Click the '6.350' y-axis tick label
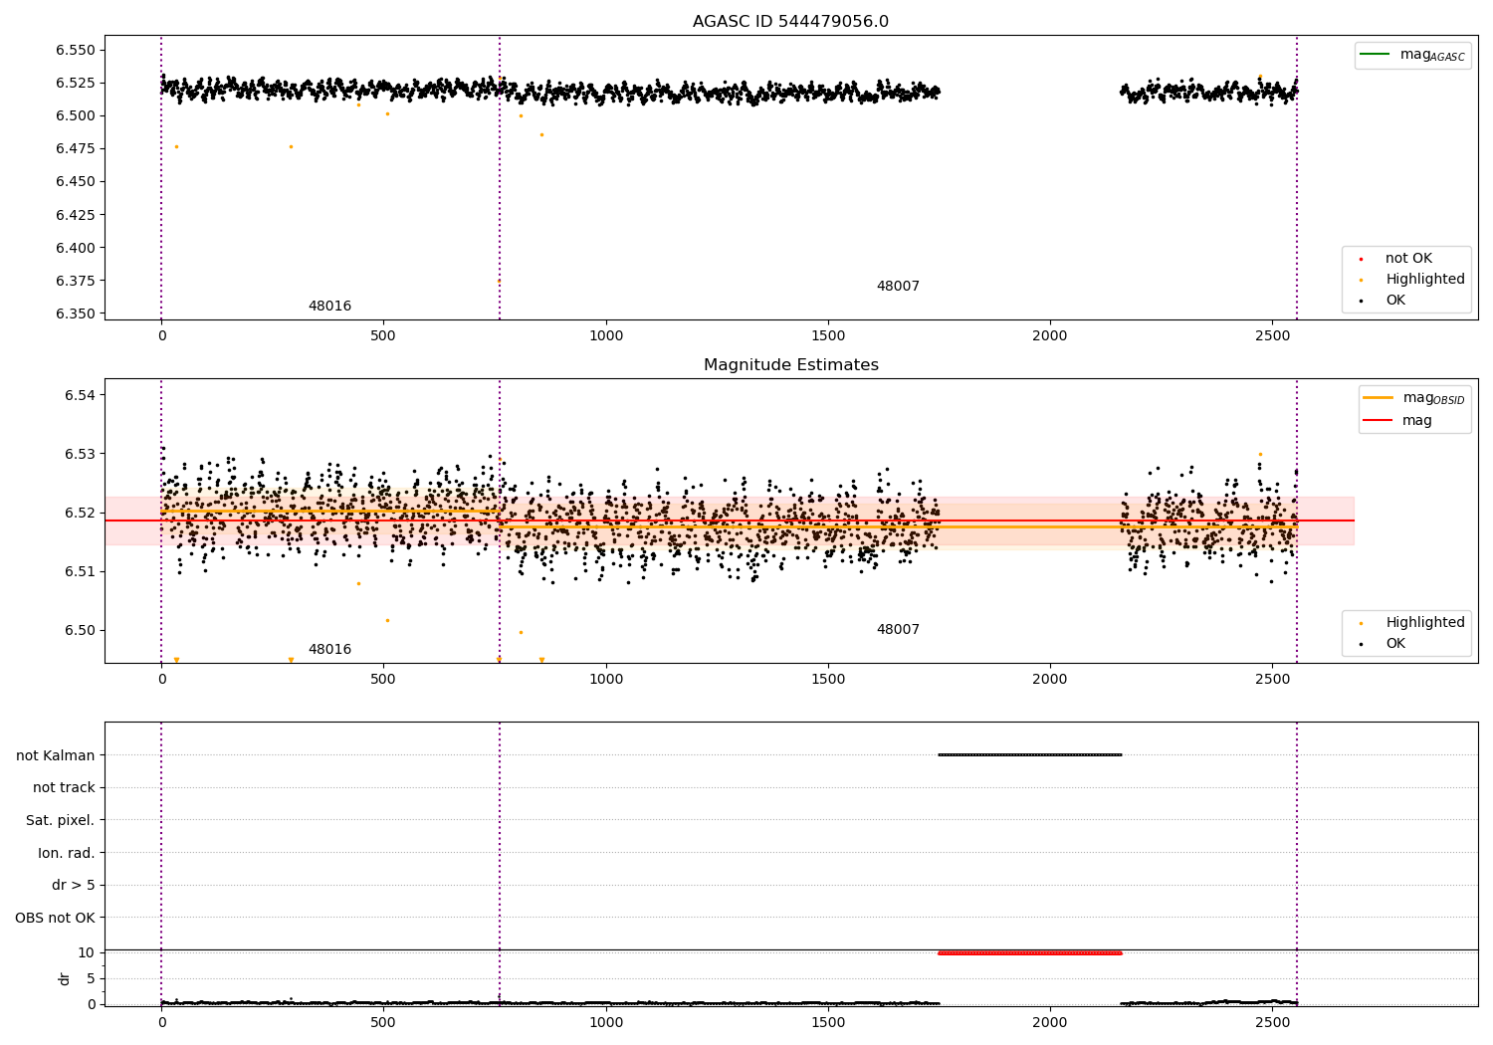This screenshot has width=1493, height=1045. click(76, 314)
